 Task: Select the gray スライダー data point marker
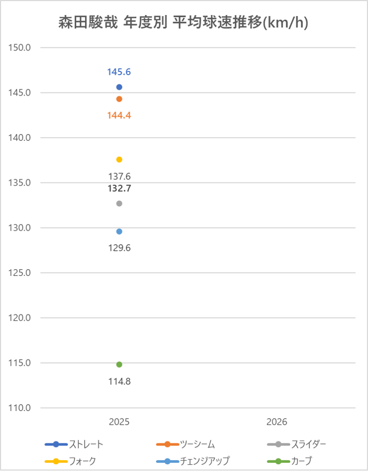point(119,203)
